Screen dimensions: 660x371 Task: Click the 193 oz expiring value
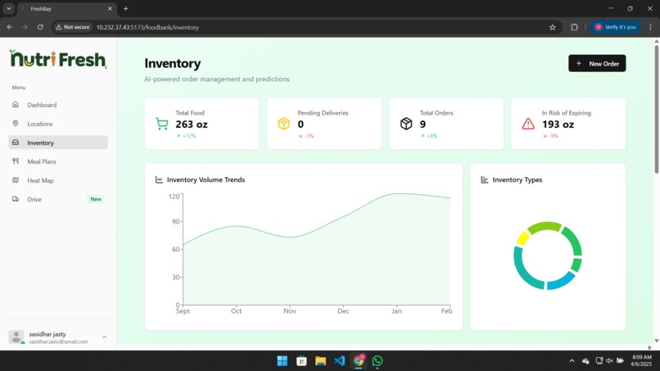tap(558, 124)
